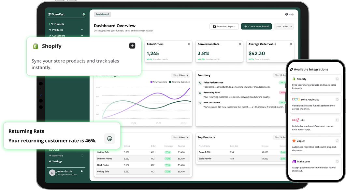
Task: Click the info icon on Total Orders card
Action: coord(189,44)
